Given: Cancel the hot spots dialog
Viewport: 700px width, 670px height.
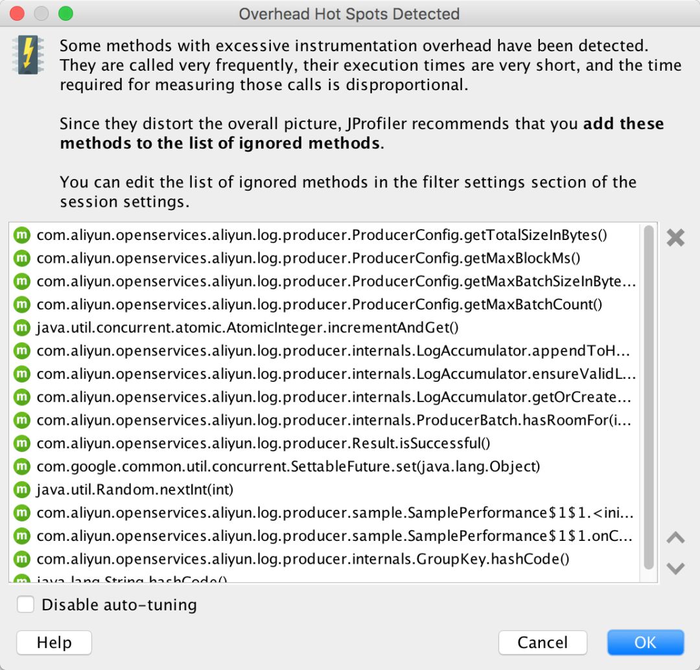Looking at the screenshot, I should [x=542, y=642].
